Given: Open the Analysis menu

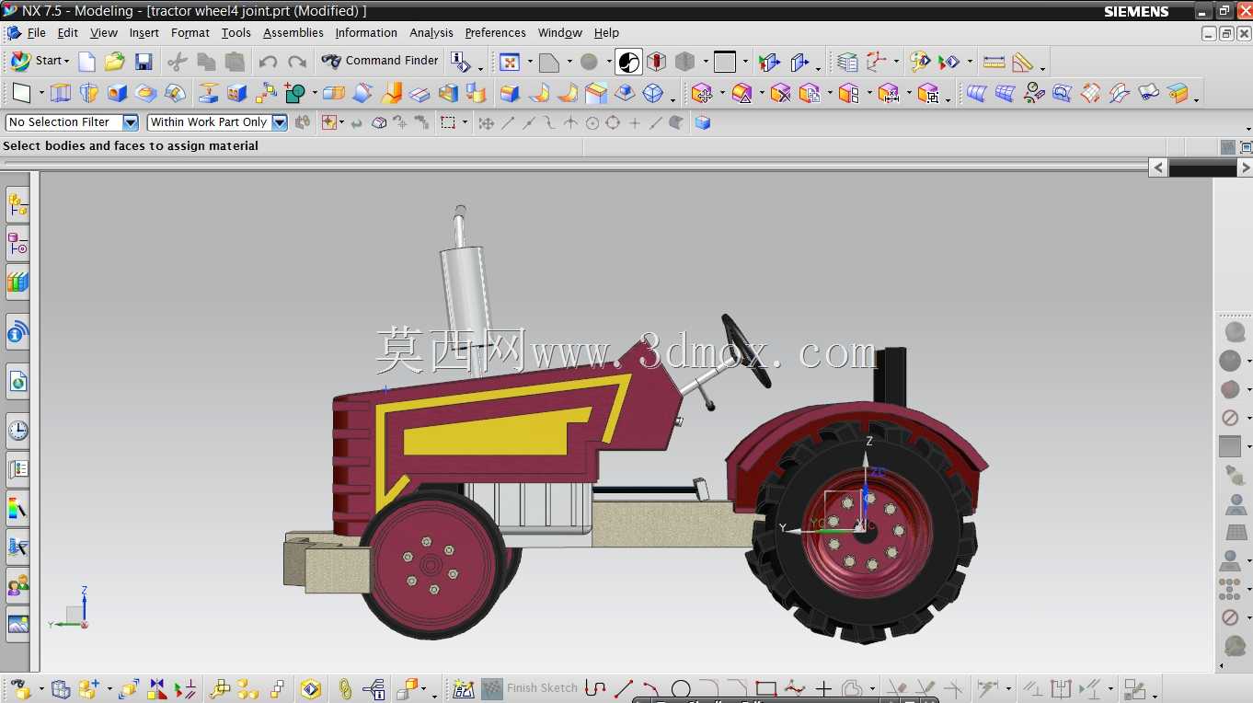Looking at the screenshot, I should [x=431, y=33].
